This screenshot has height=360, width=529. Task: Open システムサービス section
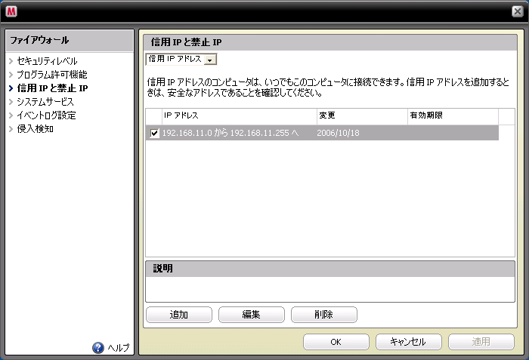pos(45,102)
